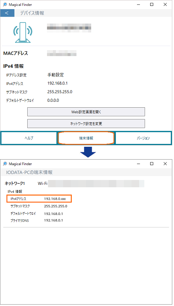Click Magical Finder app icon in upper title bar
This screenshot has height=306, width=174.
click(5, 4)
